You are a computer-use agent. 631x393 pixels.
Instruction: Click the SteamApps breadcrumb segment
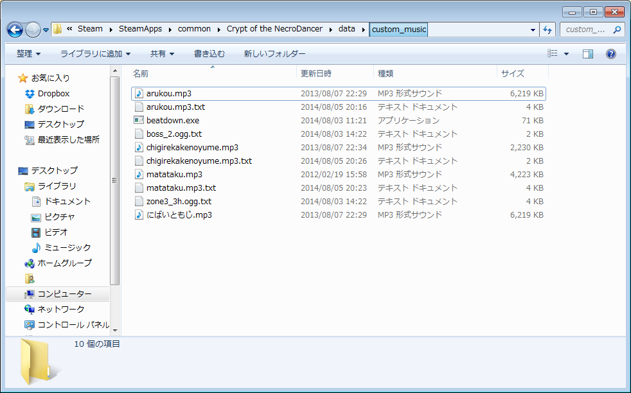pyautogui.click(x=141, y=29)
